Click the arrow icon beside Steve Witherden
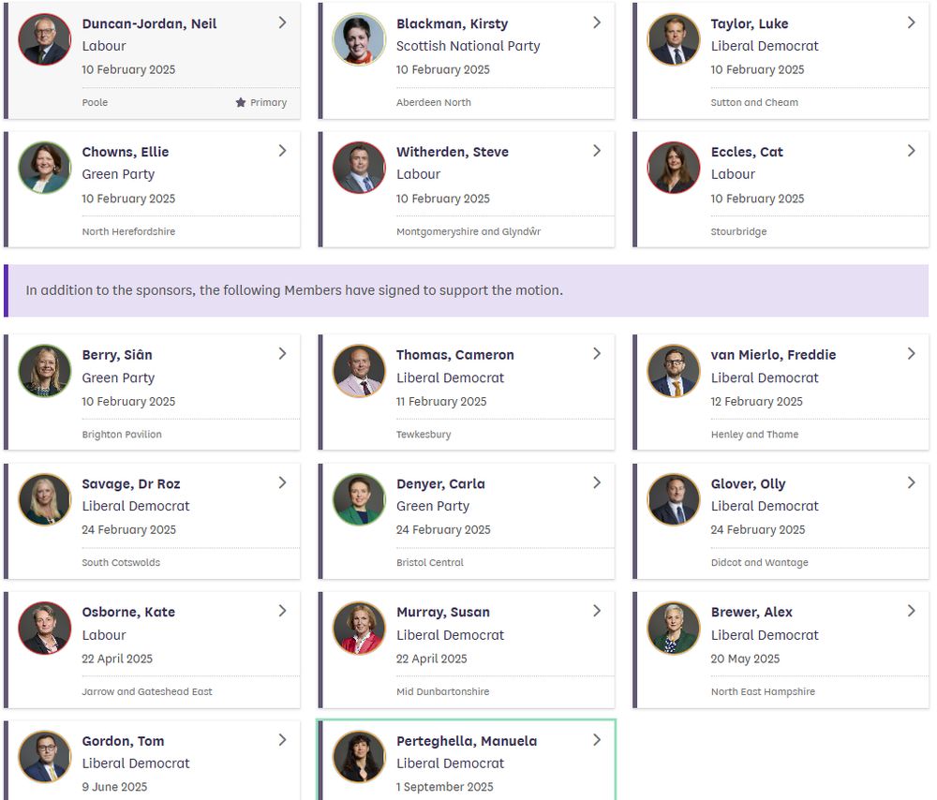The width and height of the screenshot is (937, 800). point(597,151)
